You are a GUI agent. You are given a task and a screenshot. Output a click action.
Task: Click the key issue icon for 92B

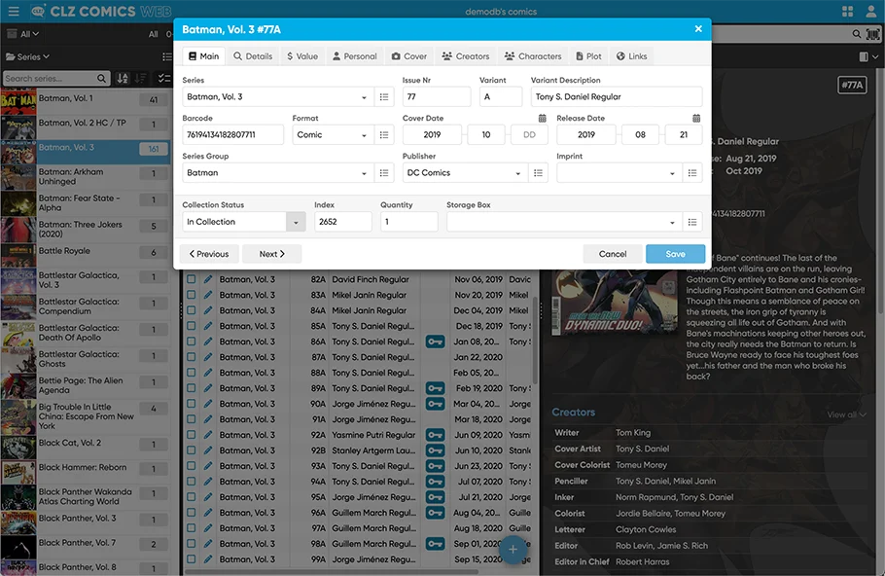click(435, 450)
